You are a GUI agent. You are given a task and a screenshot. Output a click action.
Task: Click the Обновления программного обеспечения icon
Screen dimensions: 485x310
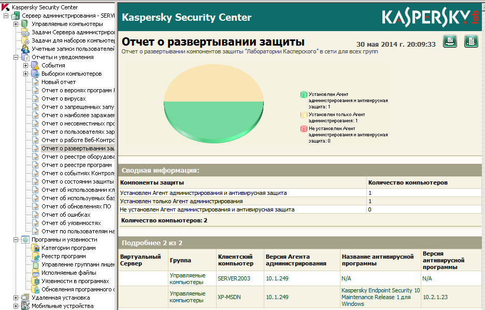tap(36, 290)
